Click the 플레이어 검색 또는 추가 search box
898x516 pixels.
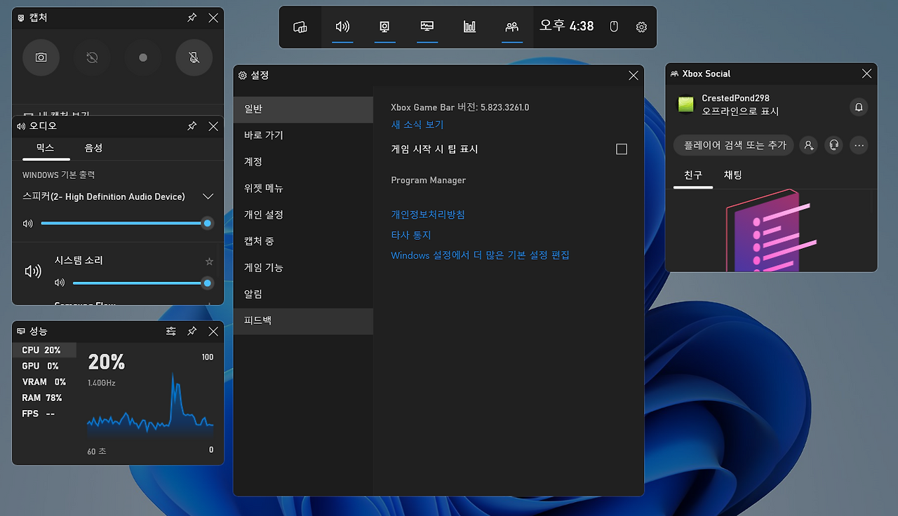click(734, 145)
